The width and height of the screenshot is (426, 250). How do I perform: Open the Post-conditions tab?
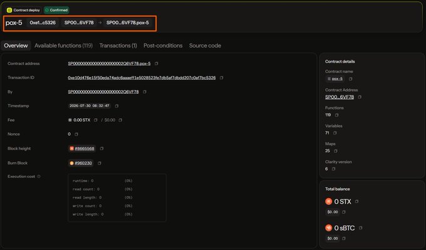click(x=163, y=46)
